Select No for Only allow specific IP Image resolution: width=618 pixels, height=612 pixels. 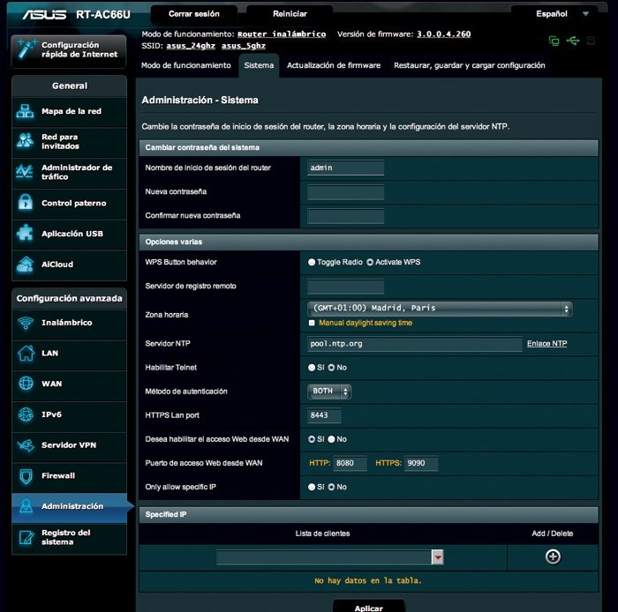[331, 488]
